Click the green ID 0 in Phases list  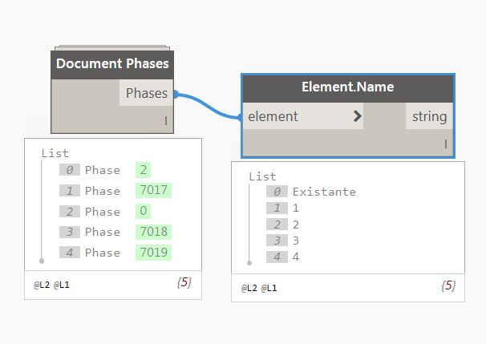tap(143, 212)
